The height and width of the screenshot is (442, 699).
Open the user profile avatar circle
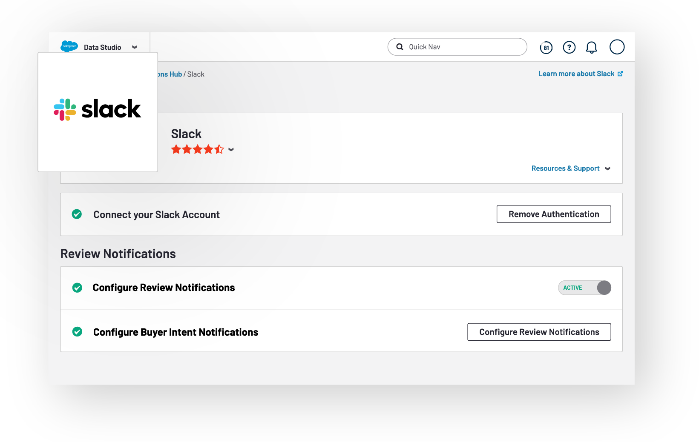(617, 47)
